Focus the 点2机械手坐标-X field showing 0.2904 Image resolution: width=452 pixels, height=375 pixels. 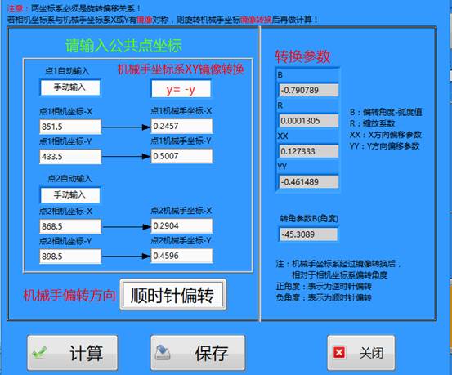(x=181, y=226)
